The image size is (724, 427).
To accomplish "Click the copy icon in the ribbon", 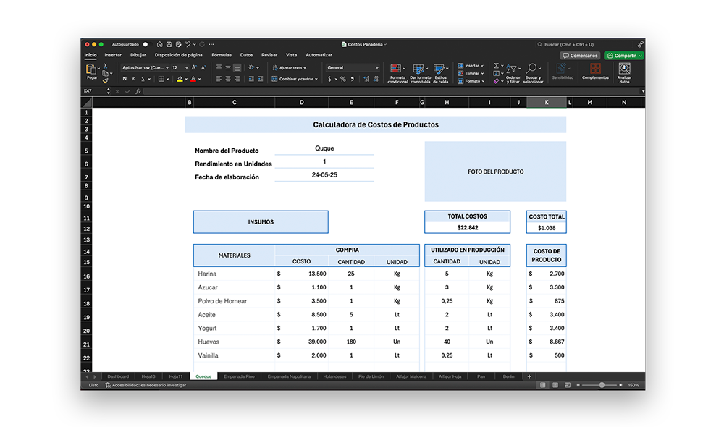I will [x=105, y=73].
